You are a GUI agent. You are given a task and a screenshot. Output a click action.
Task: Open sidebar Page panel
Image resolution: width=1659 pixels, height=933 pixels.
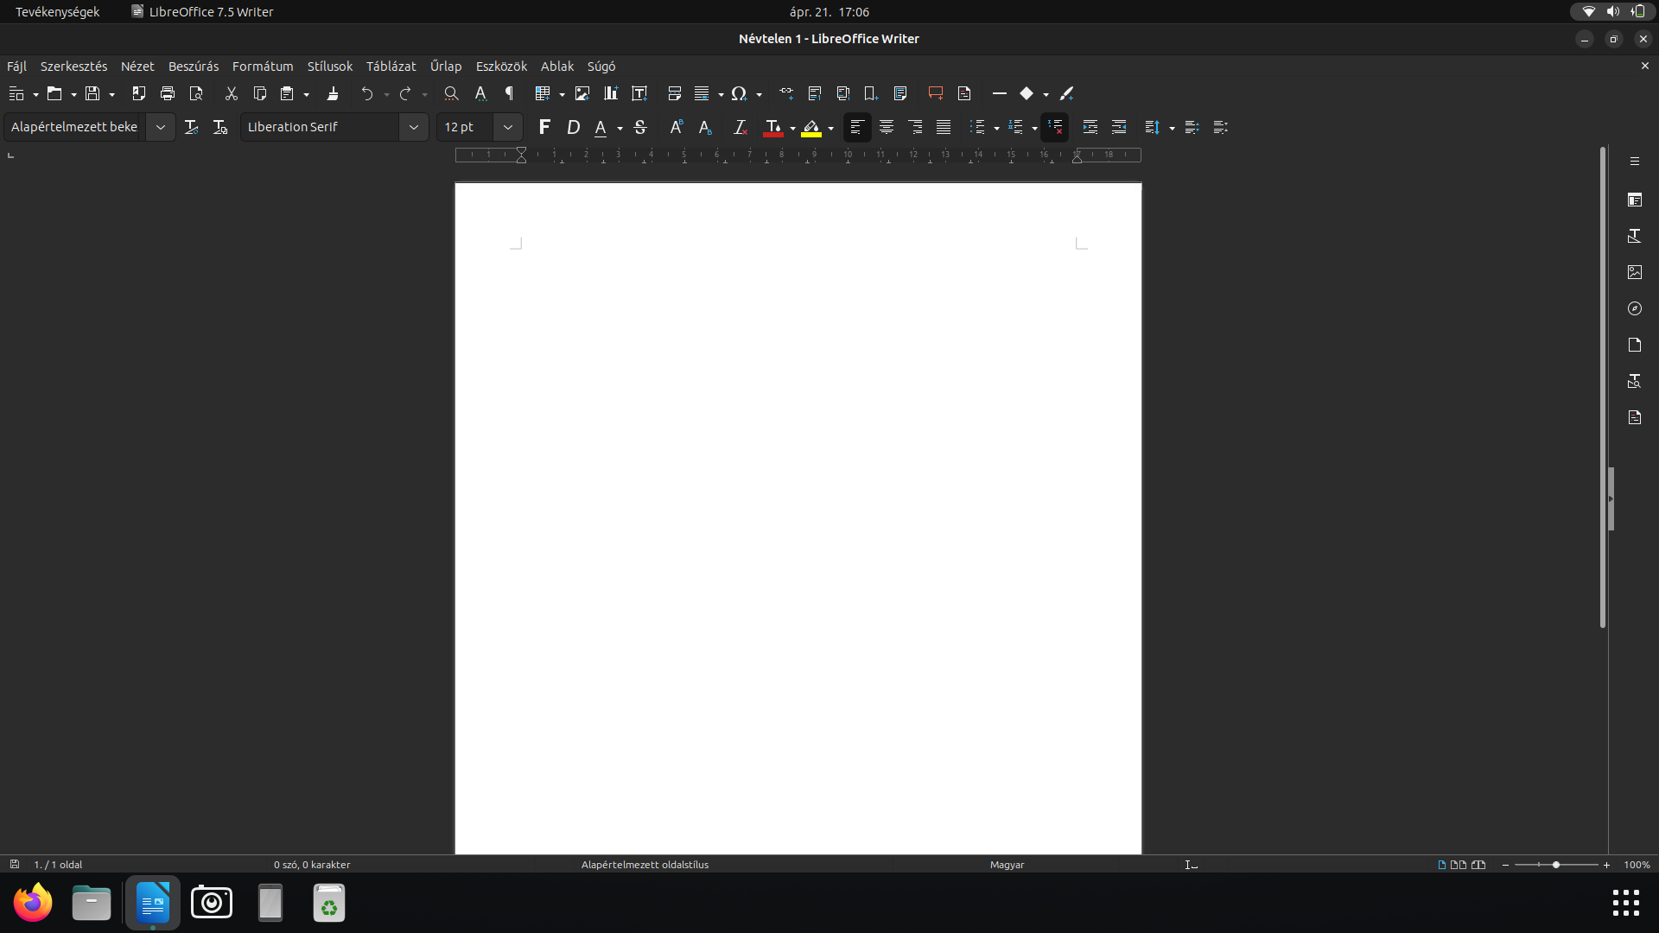(x=1635, y=345)
